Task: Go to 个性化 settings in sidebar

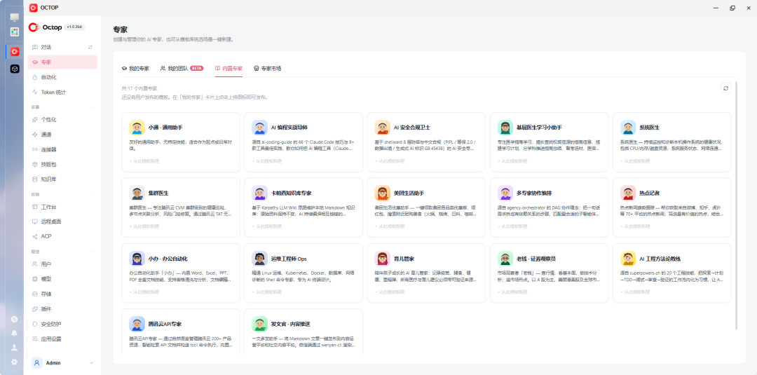Action: pos(63,120)
